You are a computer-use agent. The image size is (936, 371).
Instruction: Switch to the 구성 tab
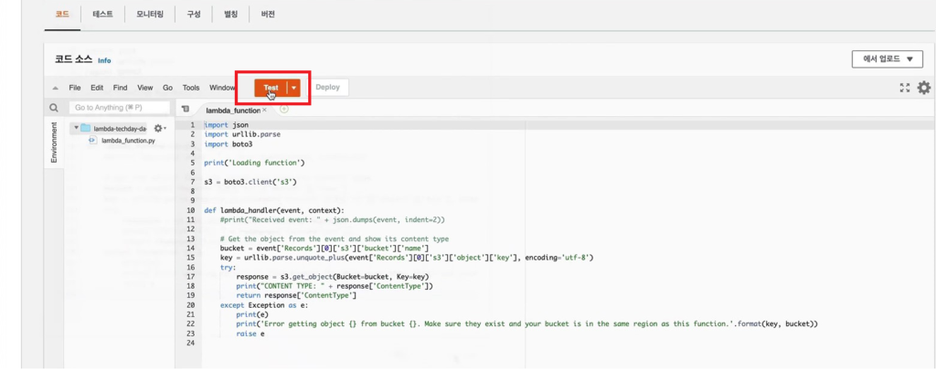coord(194,15)
